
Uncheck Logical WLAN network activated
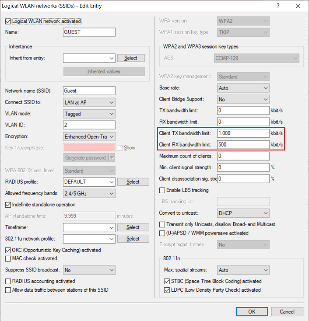(x=7, y=21)
